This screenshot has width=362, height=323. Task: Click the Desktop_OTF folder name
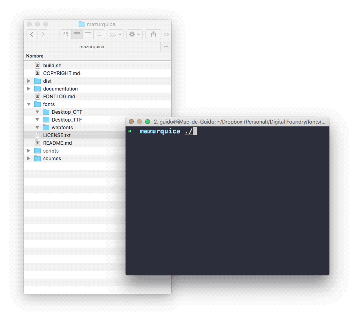67,112
